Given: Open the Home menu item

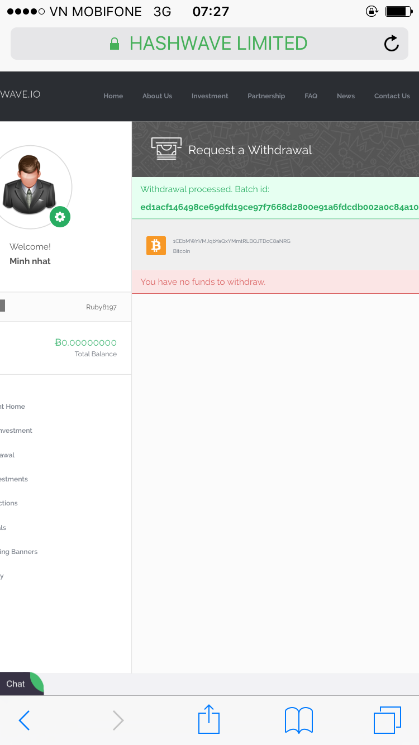Looking at the screenshot, I should tap(113, 96).
